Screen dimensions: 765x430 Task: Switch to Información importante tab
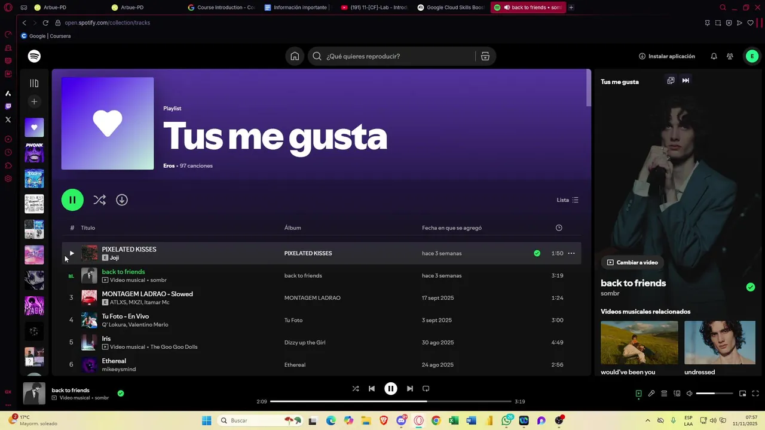point(298,7)
